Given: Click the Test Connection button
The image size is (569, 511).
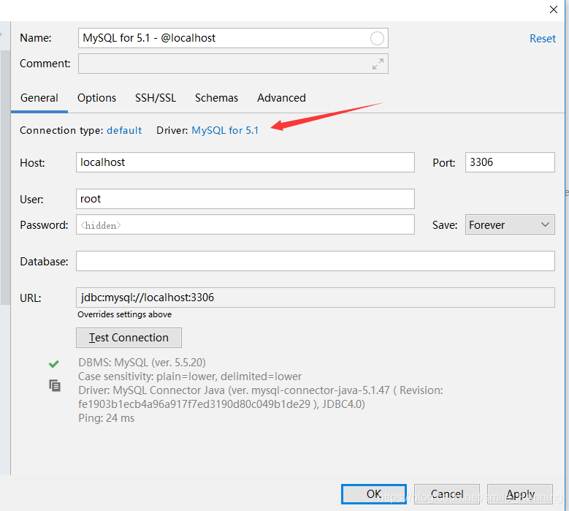Looking at the screenshot, I should [x=129, y=338].
